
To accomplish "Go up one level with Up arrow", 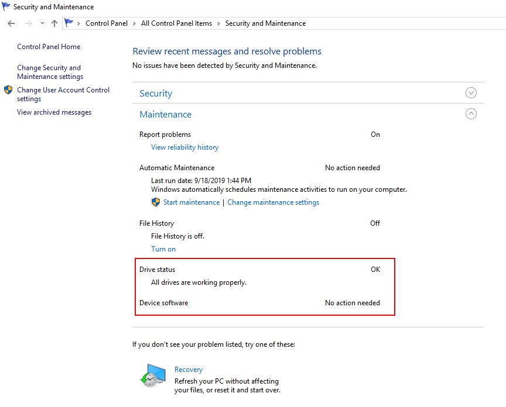I will pyautogui.click(x=54, y=23).
